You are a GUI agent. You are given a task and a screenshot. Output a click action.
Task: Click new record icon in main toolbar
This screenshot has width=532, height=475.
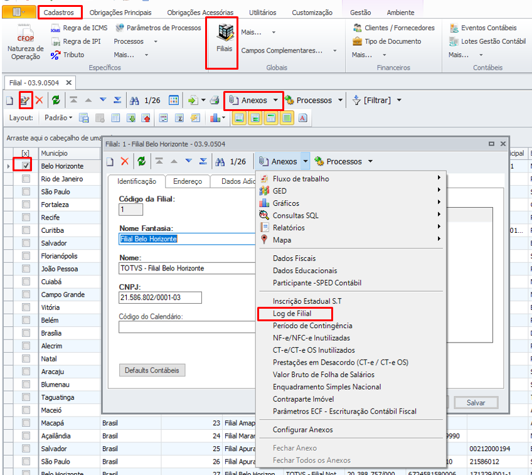click(x=9, y=100)
